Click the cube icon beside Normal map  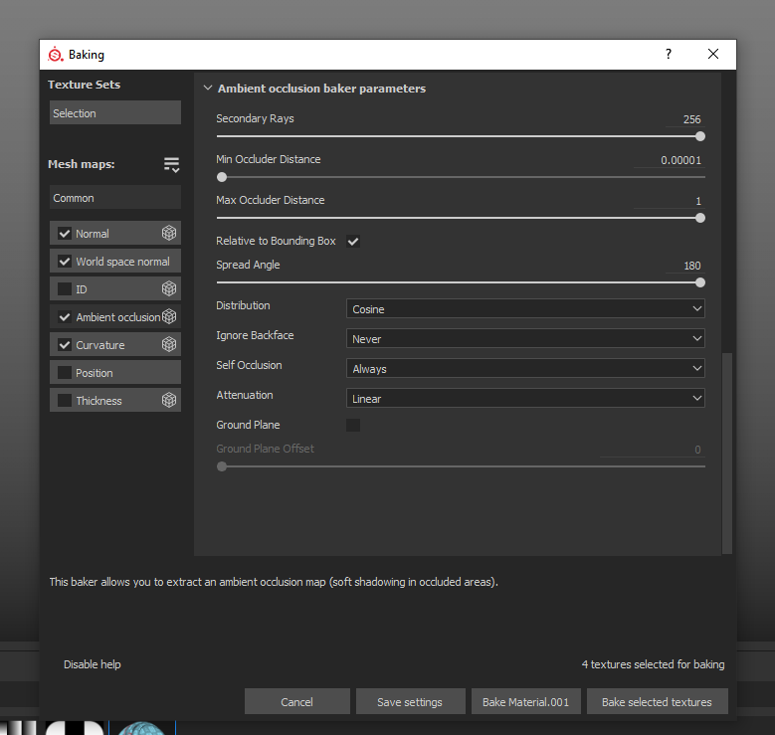coord(169,234)
